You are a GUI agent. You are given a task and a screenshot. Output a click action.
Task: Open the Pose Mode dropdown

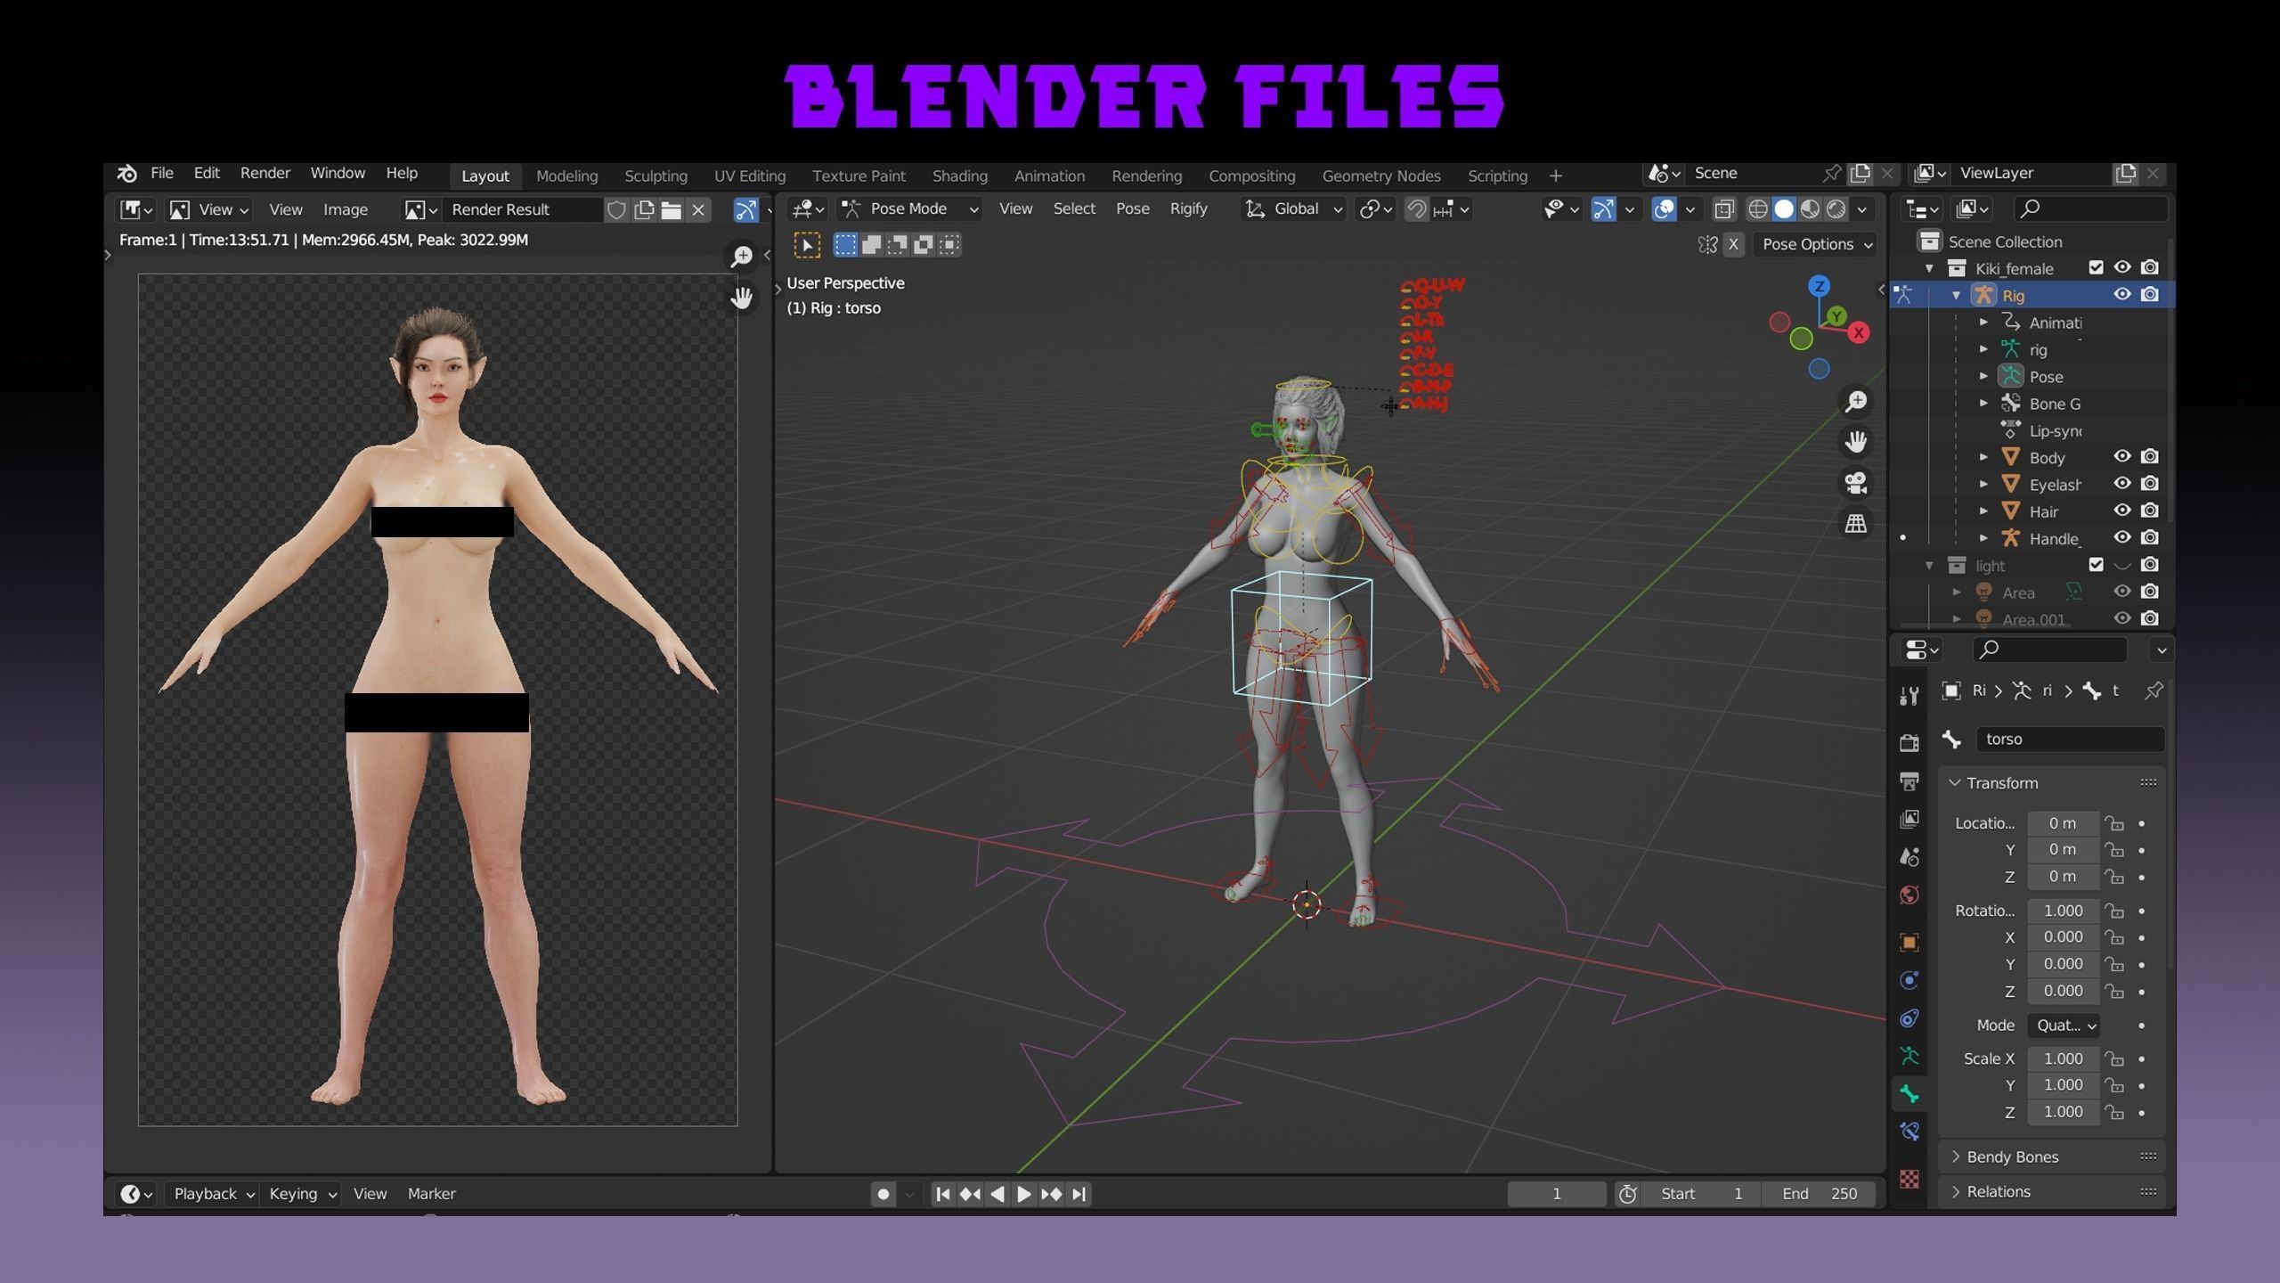point(909,209)
